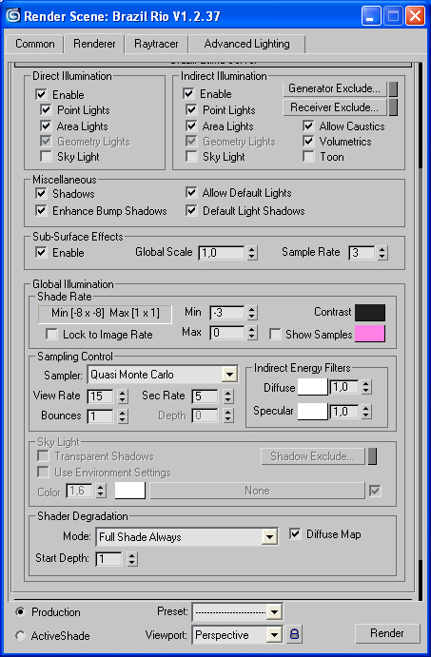Enable the Toon checkbox

coord(308,157)
